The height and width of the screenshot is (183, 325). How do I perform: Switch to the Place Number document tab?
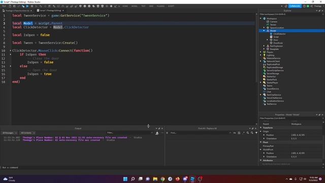pos(17,11)
